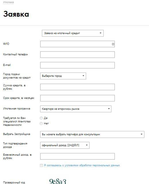Open the Тип подтверждения дохода dropdown
This screenshot has height=184, width=149.
click(x=65, y=145)
